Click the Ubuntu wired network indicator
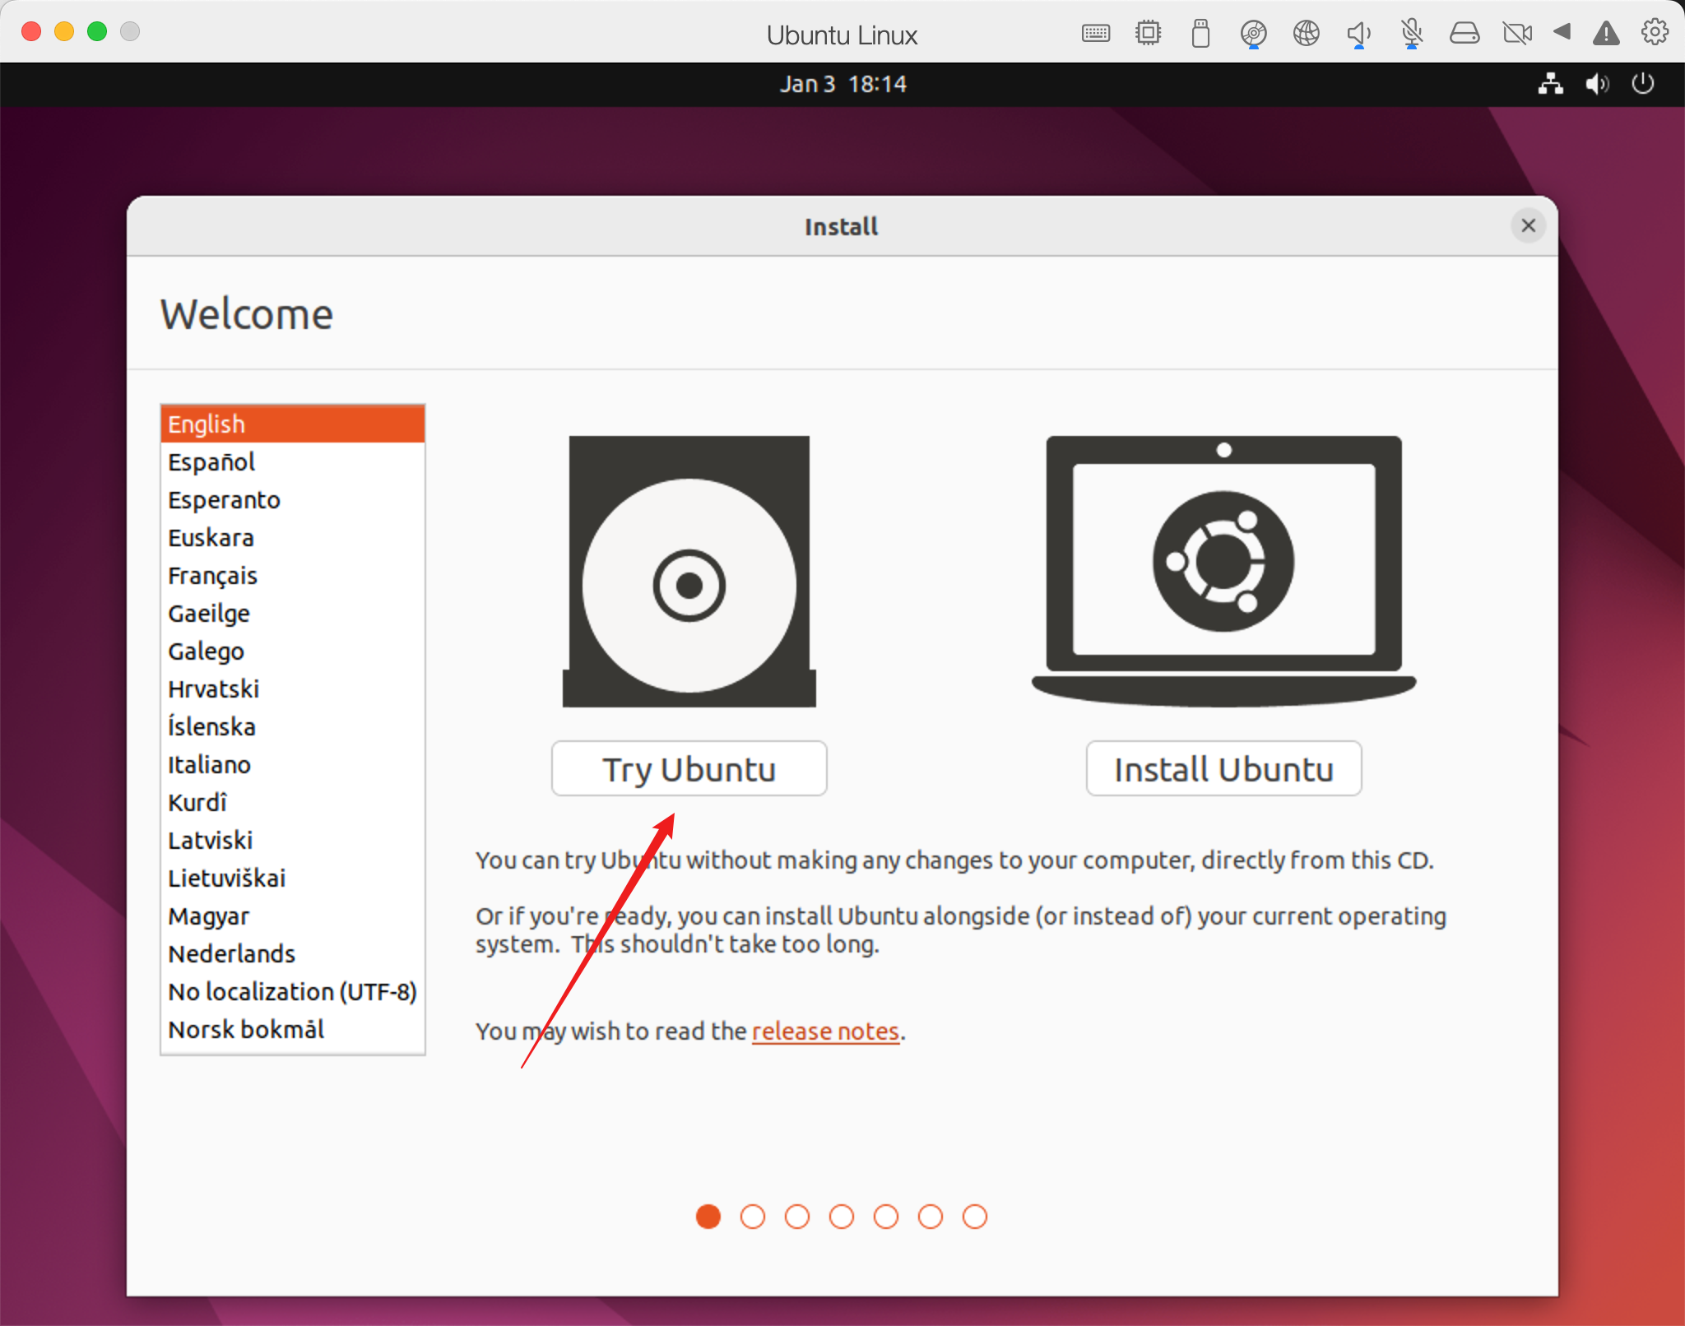 [x=1551, y=84]
